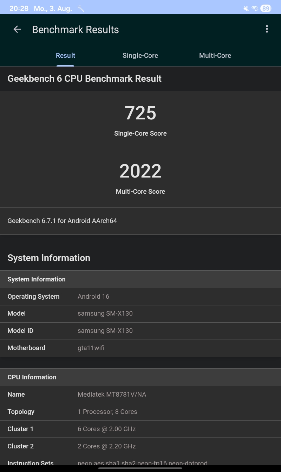Switch to the Multi-Core tab
The width and height of the screenshot is (281, 472).
pyautogui.click(x=215, y=55)
